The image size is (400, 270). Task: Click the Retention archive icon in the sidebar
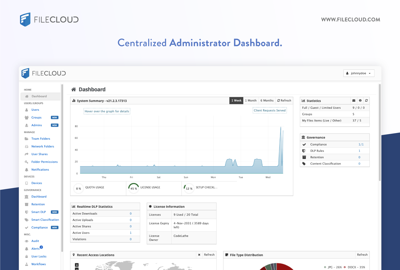[x=26, y=204]
